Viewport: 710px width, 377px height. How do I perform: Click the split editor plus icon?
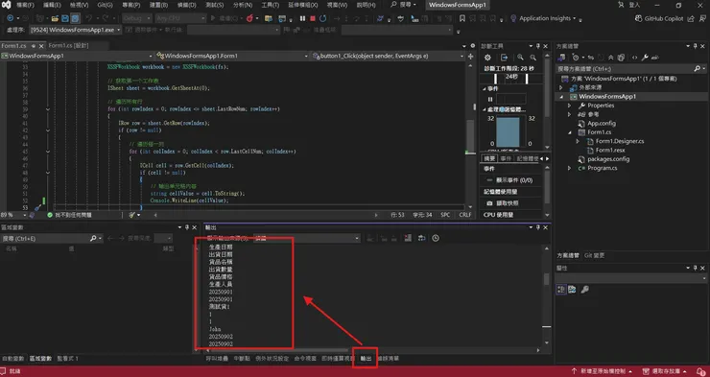(x=470, y=57)
